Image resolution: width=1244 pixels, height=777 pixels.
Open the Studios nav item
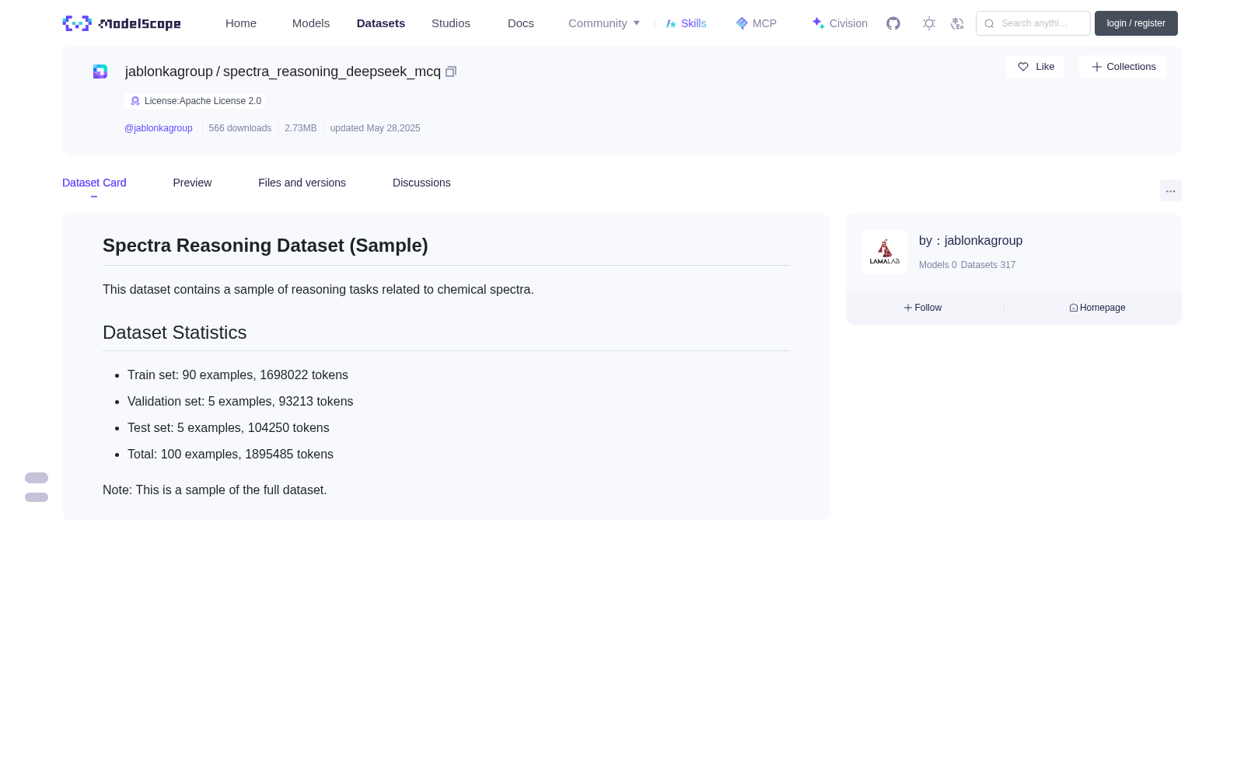(451, 23)
